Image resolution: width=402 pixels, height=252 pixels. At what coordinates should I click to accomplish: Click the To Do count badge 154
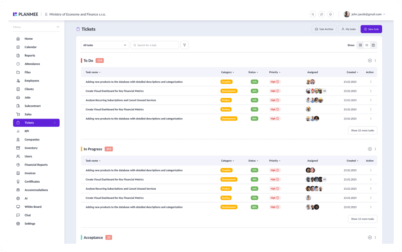[99, 61]
